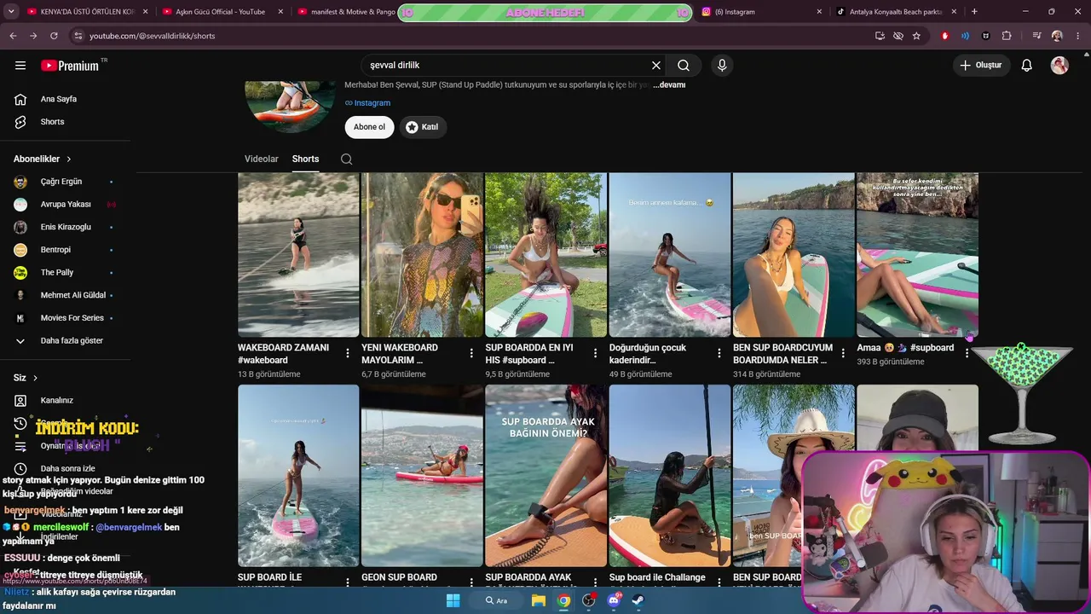Open Shorts in the left sidebar
The height and width of the screenshot is (614, 1091).
coord(52,122)
